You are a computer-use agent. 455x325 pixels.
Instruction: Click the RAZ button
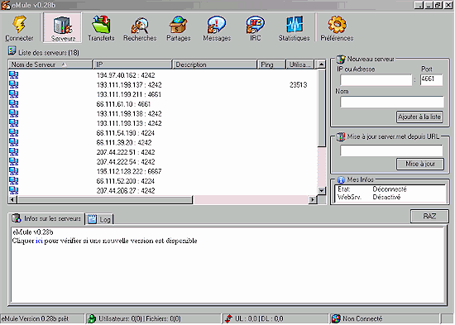429,216
